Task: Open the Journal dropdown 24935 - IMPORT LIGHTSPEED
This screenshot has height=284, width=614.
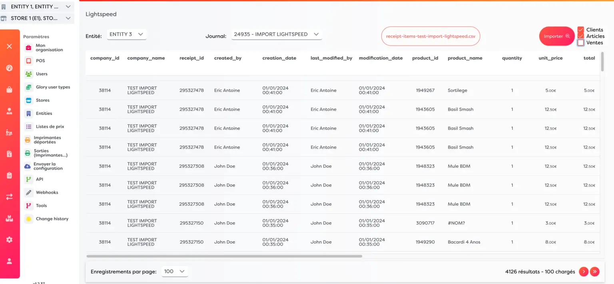Action: tap(277, 34)
